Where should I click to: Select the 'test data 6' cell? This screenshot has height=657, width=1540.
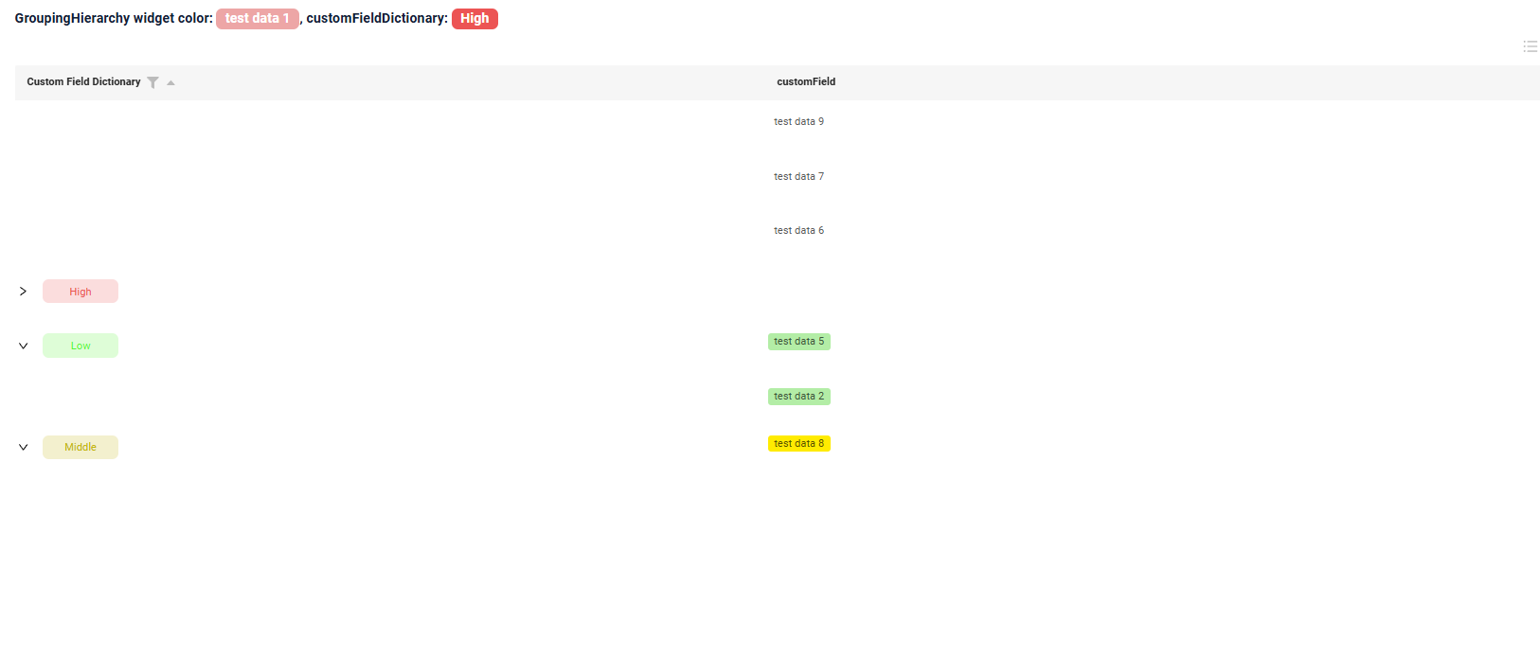coord(798,231)
